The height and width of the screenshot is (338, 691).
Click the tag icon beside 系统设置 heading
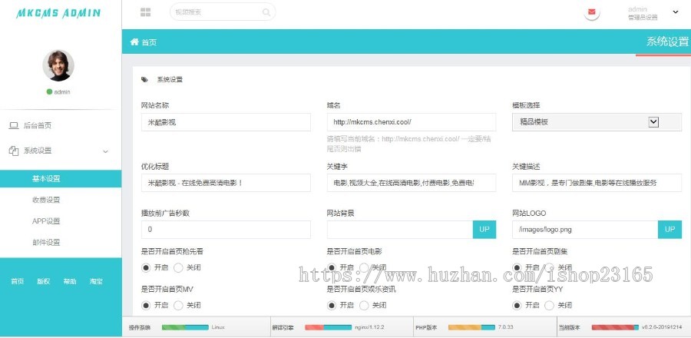point(144,79)
